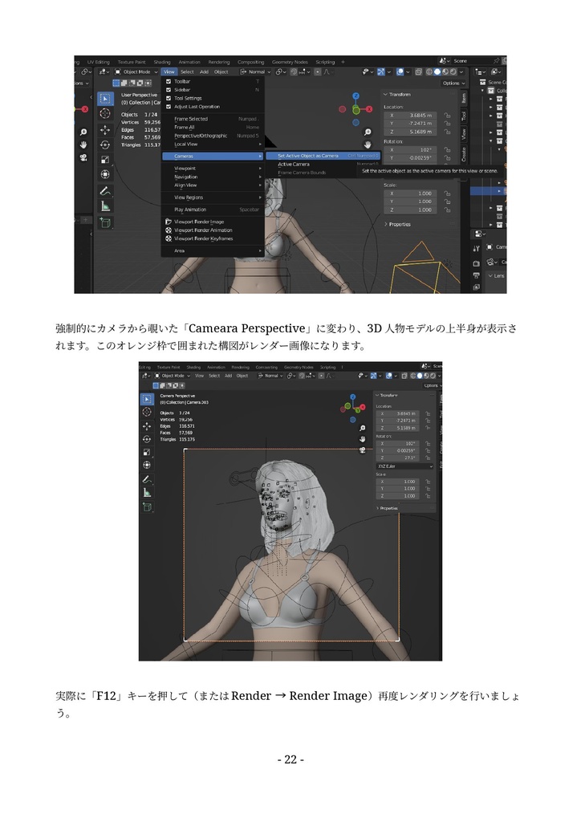Image resolution: width=581 pixels, height=822 pixels.
Task: Uncheck the Toolbar checkbox in View menu
Action: pyautogui.click(x=169, y=81)
